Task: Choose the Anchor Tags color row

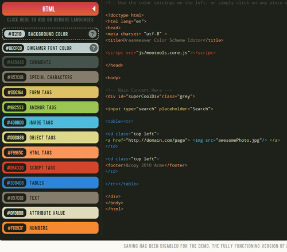Action: click(x=51, y=107)
